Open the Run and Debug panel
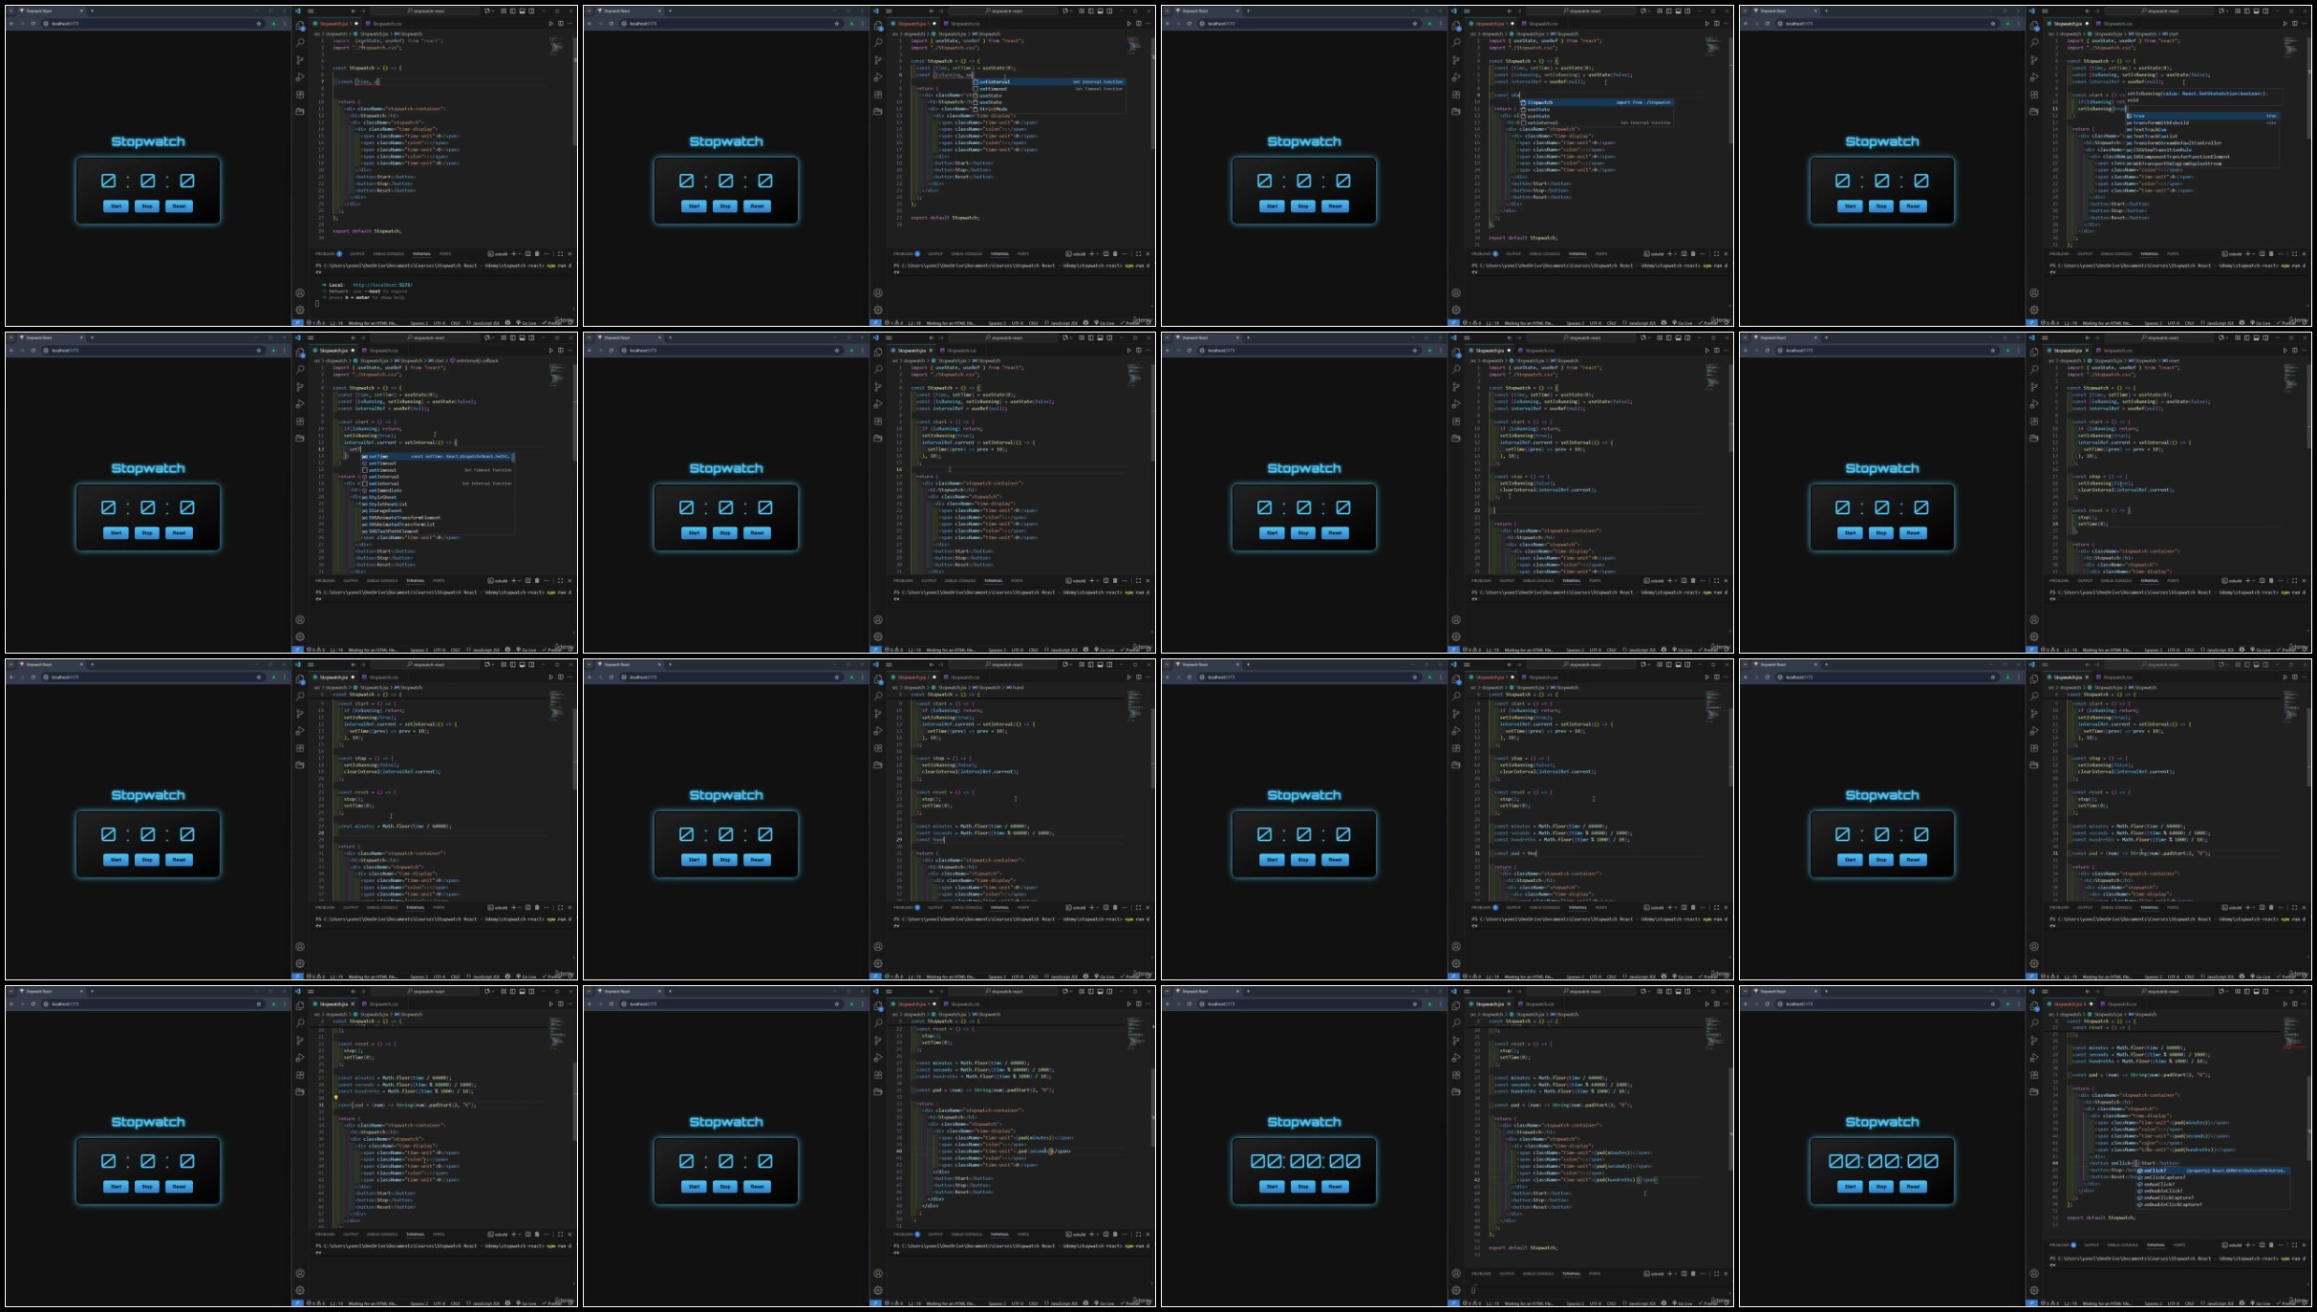The width and height of the screenshot is (2317, 1312). click(300, 76)
